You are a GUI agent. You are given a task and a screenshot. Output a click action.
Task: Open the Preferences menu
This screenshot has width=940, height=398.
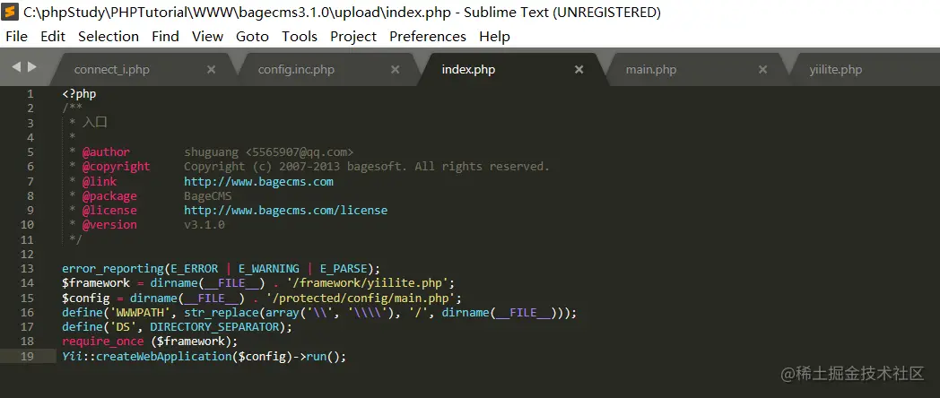(428, 37)
